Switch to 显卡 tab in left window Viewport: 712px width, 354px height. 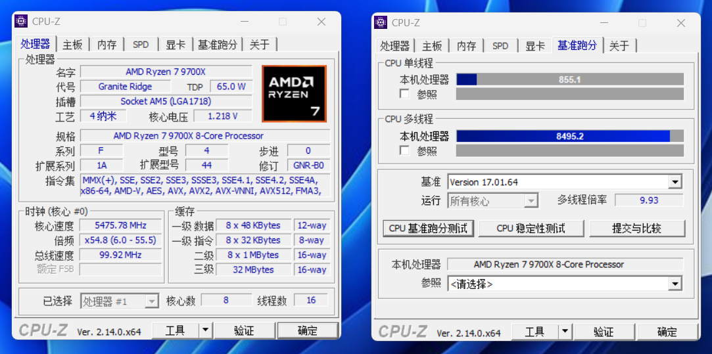coord(176,45)
